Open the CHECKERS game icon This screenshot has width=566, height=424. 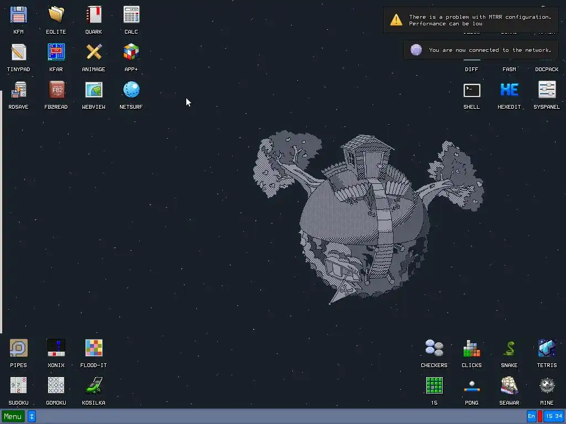pyautogui.click(x=434, y=348)
